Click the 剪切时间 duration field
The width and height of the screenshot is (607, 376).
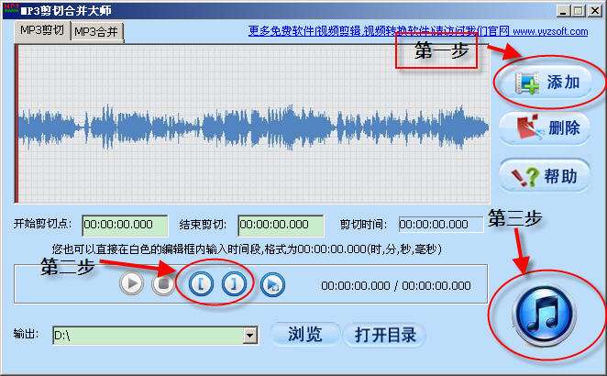tap(441, 225)
